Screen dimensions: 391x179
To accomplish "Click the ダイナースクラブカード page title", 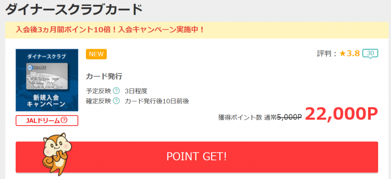I will tap(74, 10).
